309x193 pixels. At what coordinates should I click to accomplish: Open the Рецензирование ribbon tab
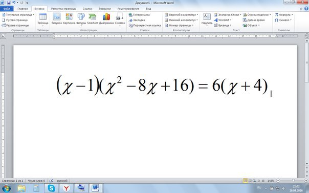tap(128, 9)
